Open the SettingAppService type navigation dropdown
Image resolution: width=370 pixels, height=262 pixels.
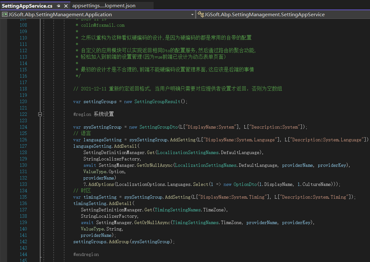283,15
